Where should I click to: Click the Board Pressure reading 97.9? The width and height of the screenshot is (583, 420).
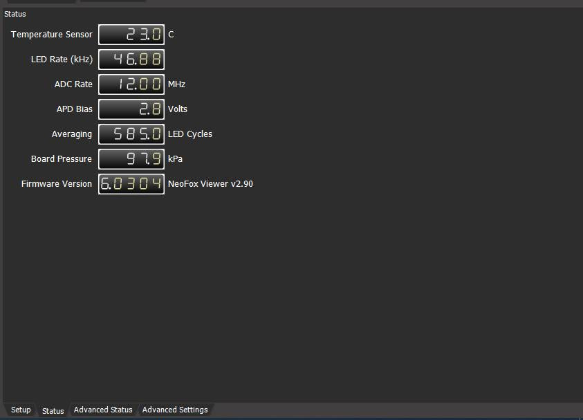click(131, 159)
